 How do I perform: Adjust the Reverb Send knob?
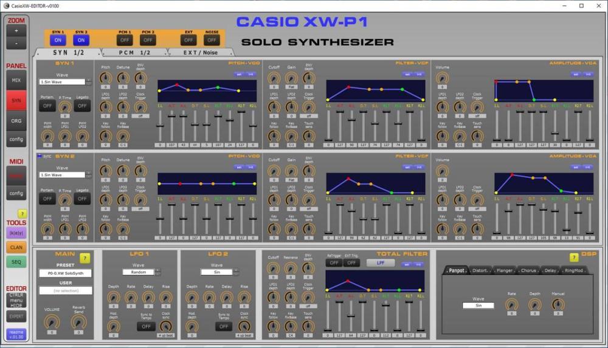(x=78, y=322)
